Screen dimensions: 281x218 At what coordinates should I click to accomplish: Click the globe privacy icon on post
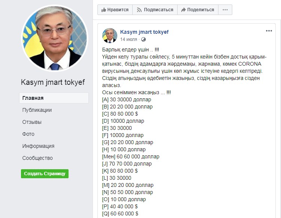click(x=143, y=39)
